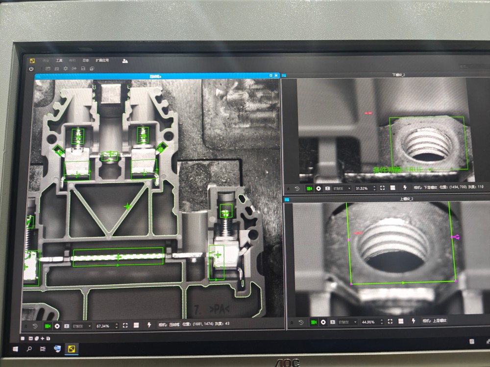
Task: Toggle the record circle button in the 44.96% panel
Action: tap(323, 322)
